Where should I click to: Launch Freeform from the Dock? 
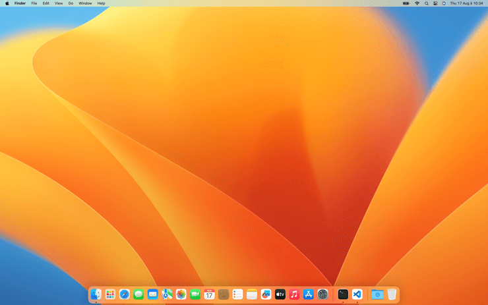[266, 294]
